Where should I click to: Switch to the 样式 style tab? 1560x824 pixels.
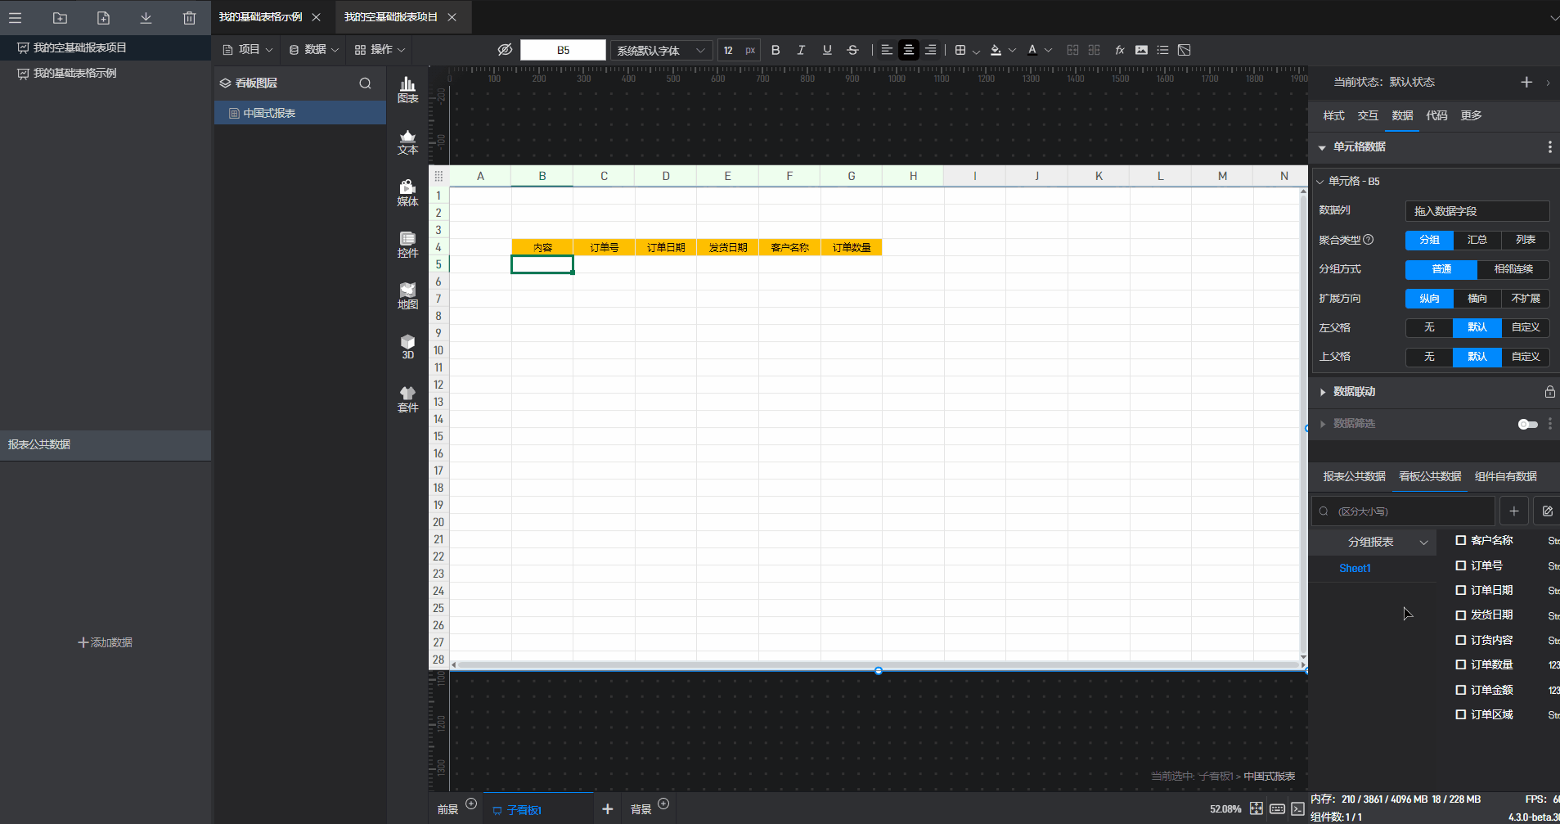[x=1333, y=115]
